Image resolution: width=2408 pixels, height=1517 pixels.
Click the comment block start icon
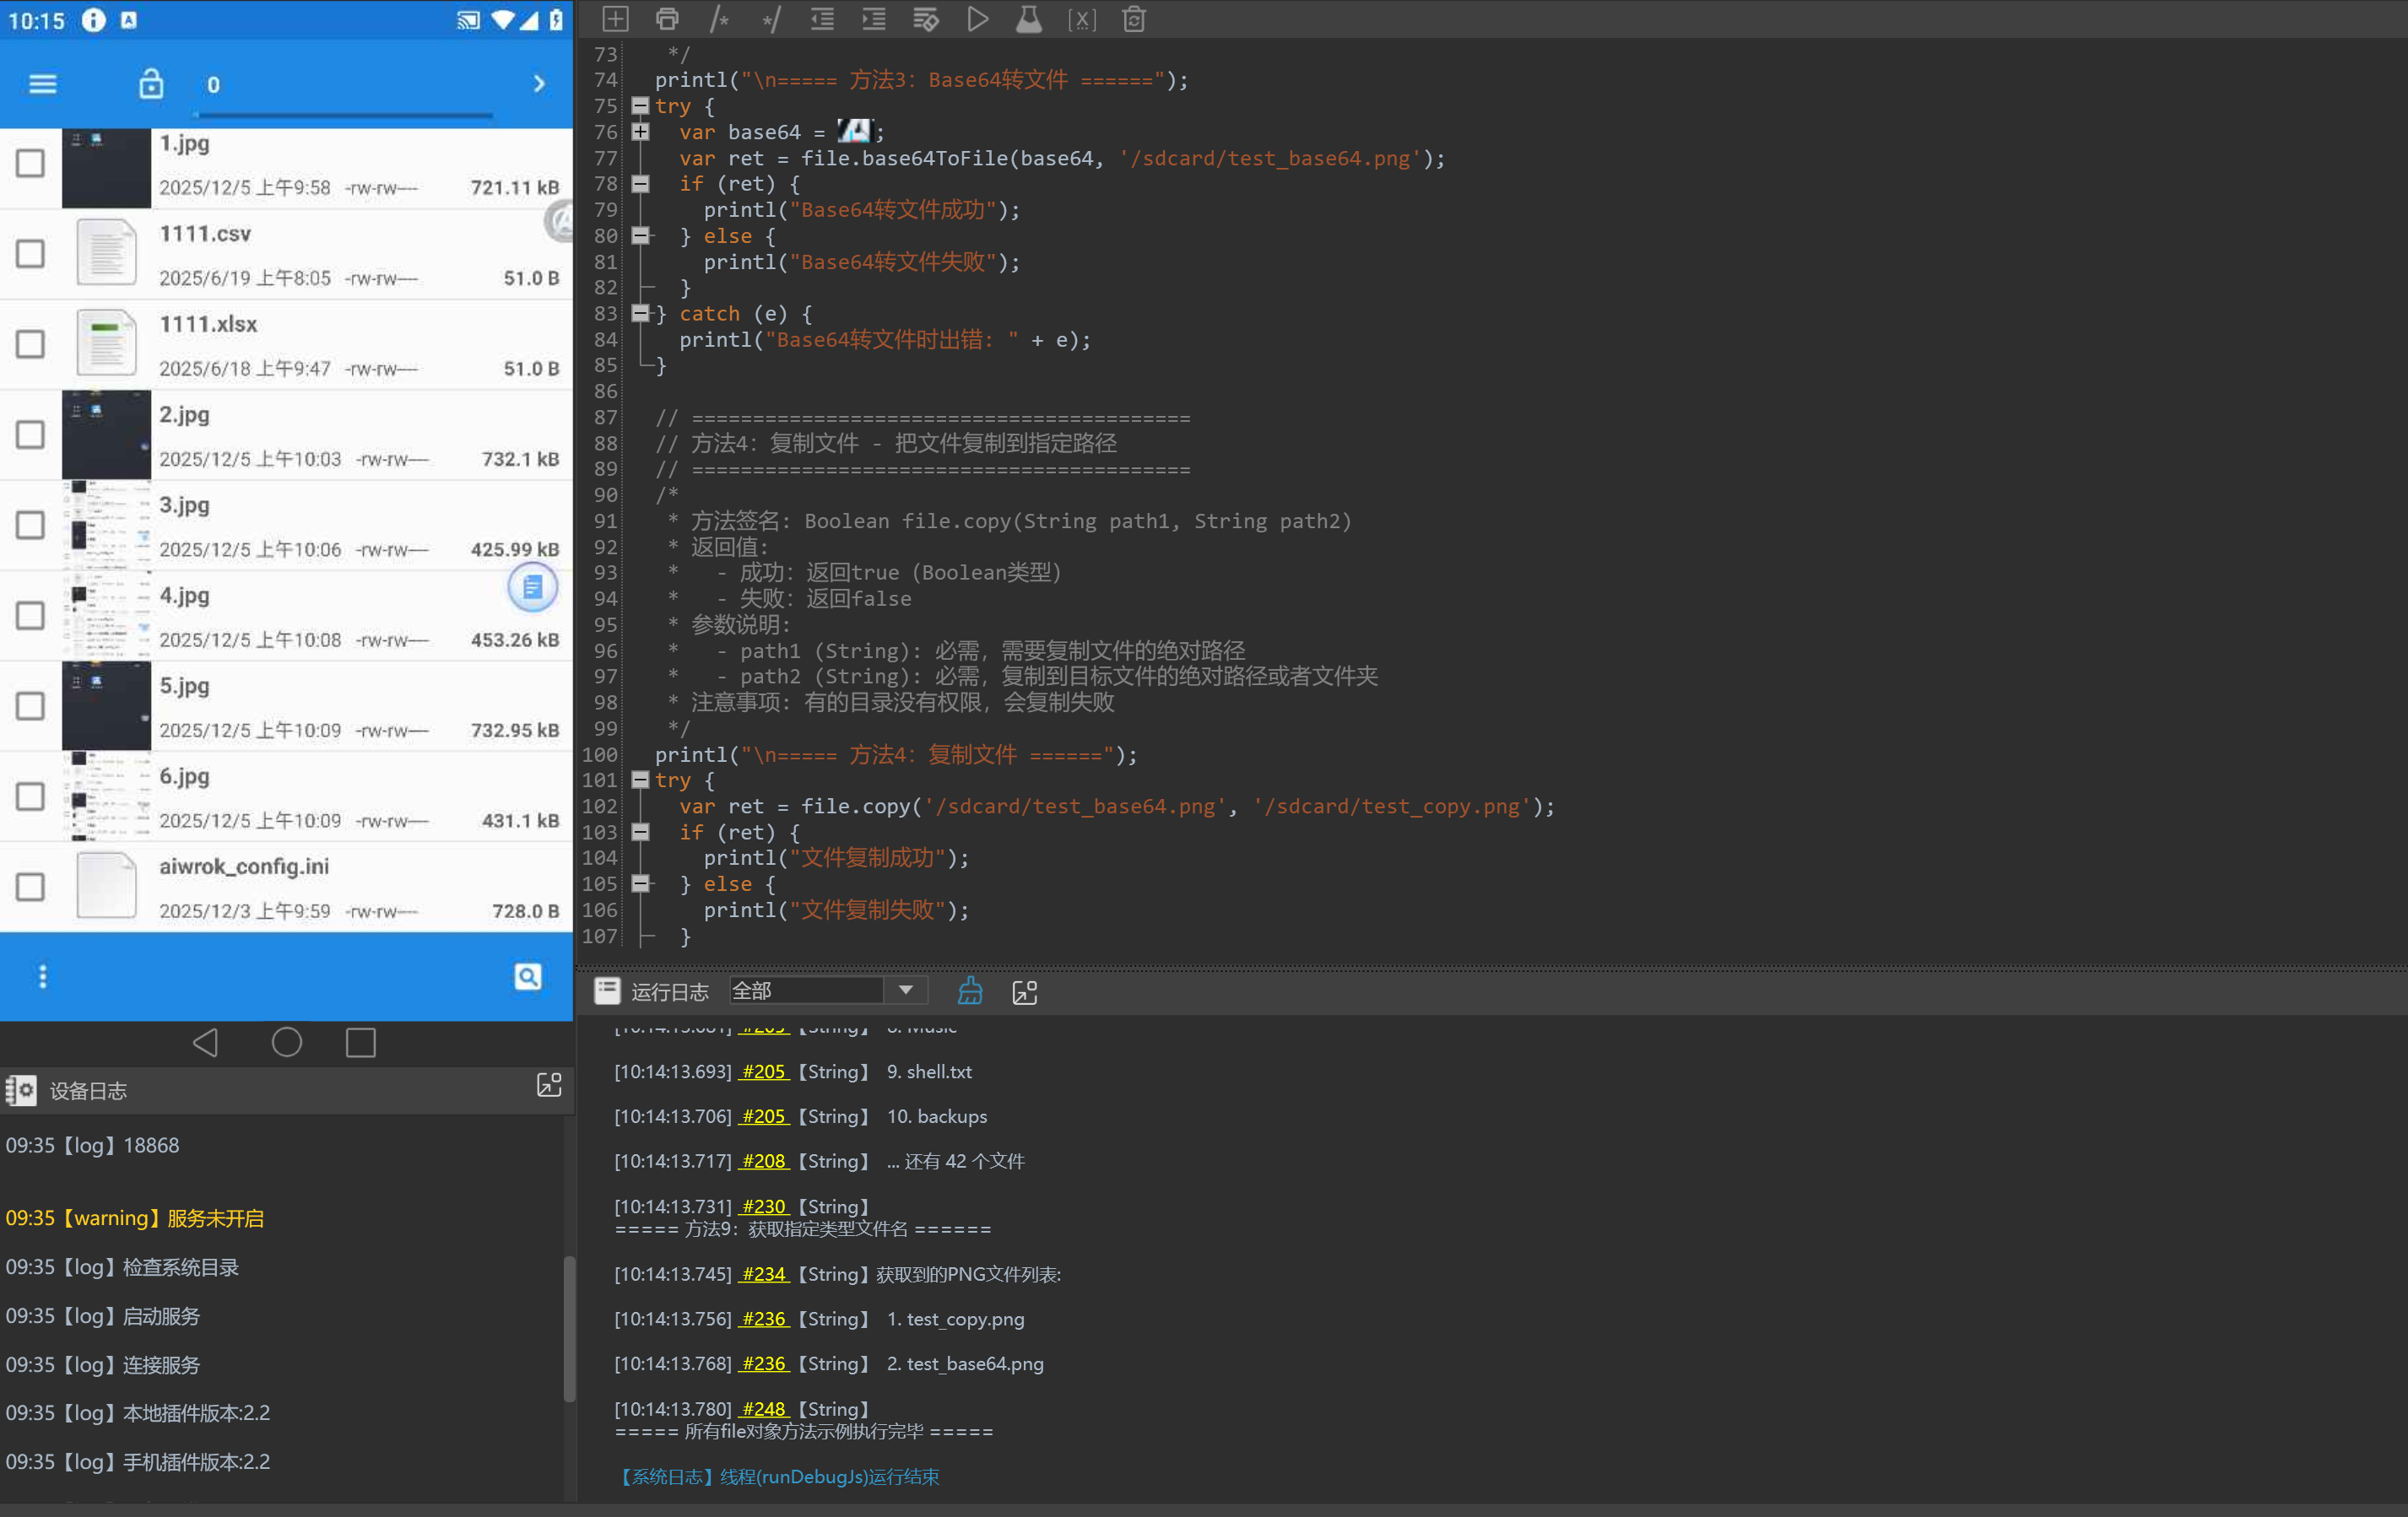coord(719,19)
